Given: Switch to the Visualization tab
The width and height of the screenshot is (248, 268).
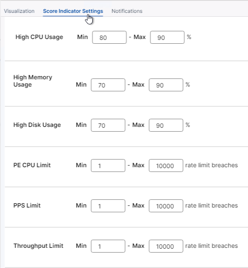Looking at the screenshot, I should (x=19, y=11).
